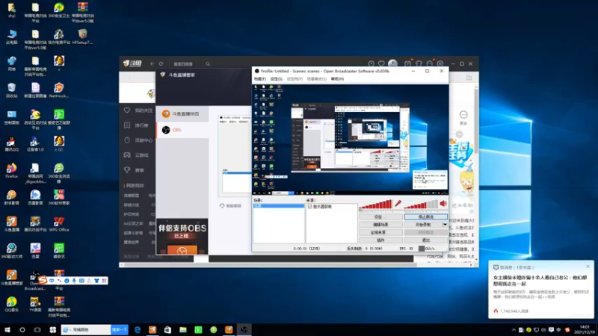Image resolution: width=598 pixels, height=336 pixels.
Task: Open the 帮助(H) menu in OBS
Action: point(338,79)
